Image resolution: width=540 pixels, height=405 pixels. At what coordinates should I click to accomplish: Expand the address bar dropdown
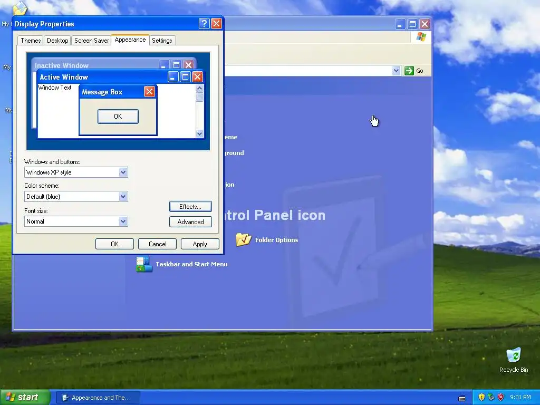click(x=396, y=71)
